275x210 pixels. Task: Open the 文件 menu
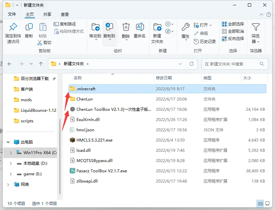pos(12,14)
